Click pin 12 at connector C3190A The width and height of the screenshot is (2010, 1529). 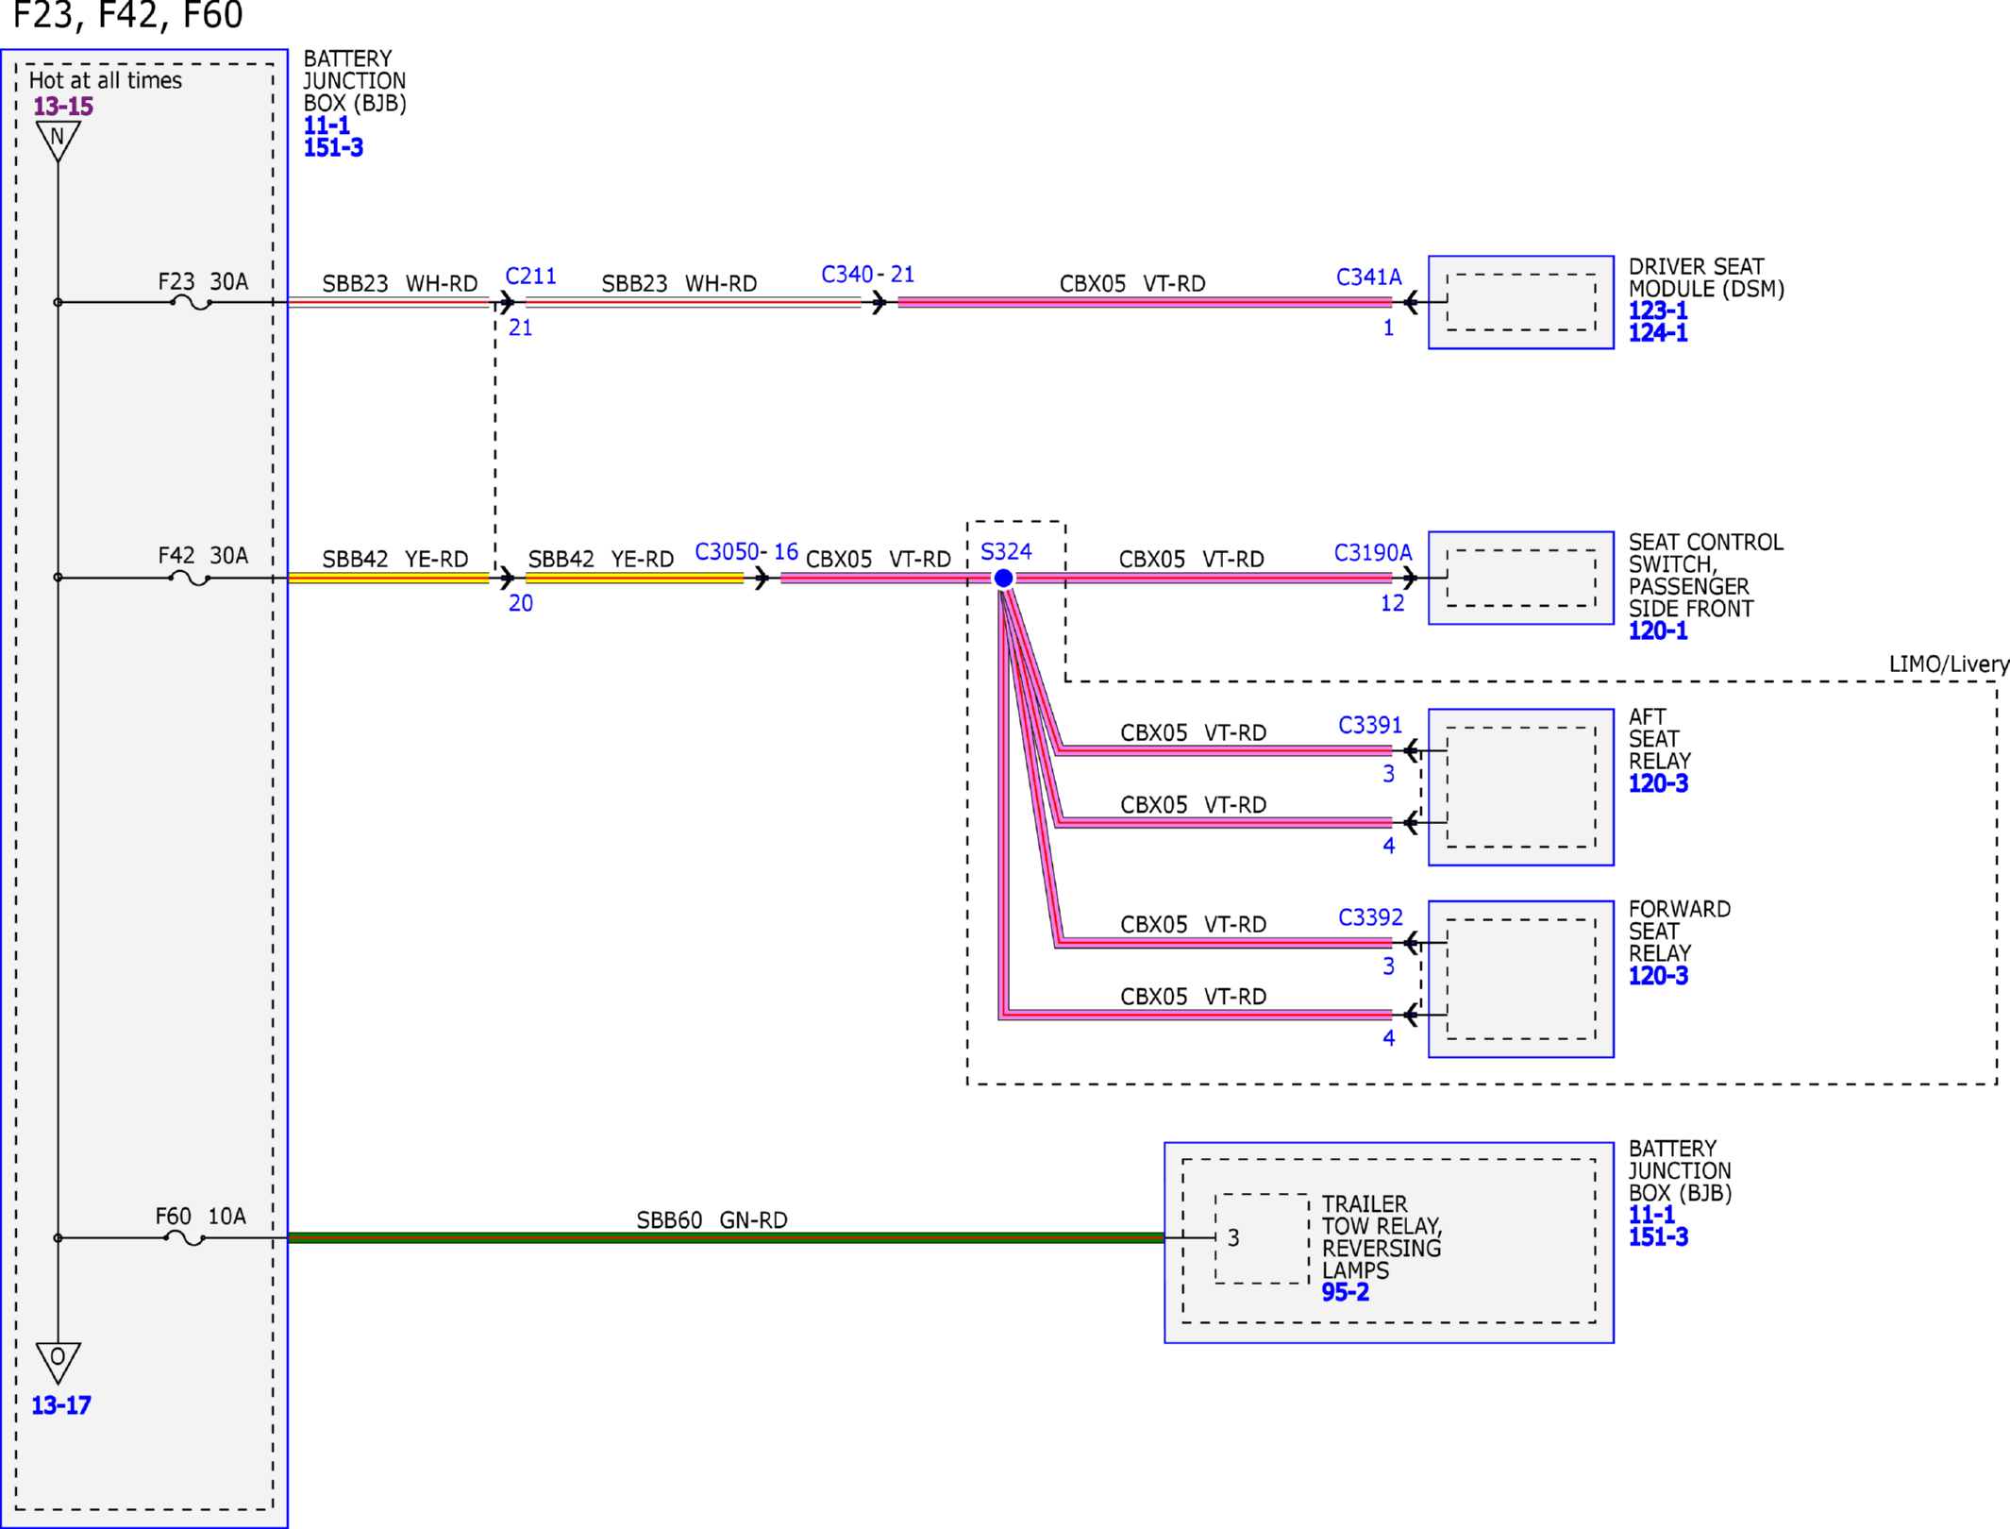click(x=1393, y=604)
